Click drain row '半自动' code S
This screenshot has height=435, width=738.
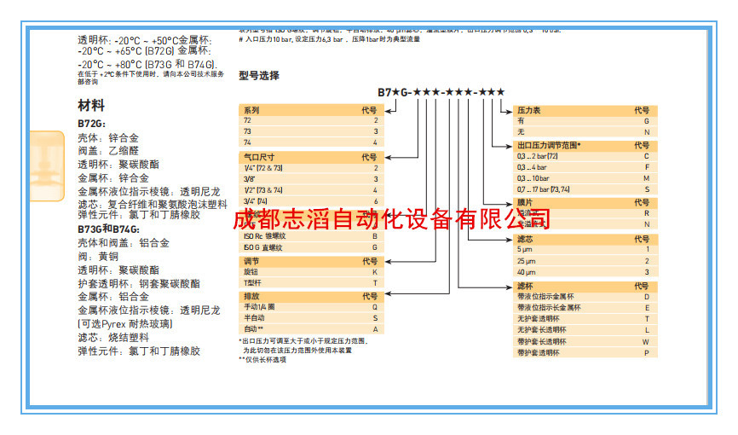(311, 317)
